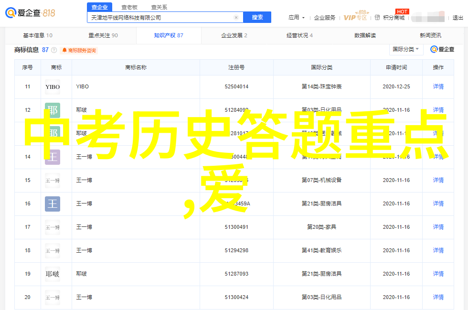Open 详情 for row 12 耶啵

(x=438, y=110)
